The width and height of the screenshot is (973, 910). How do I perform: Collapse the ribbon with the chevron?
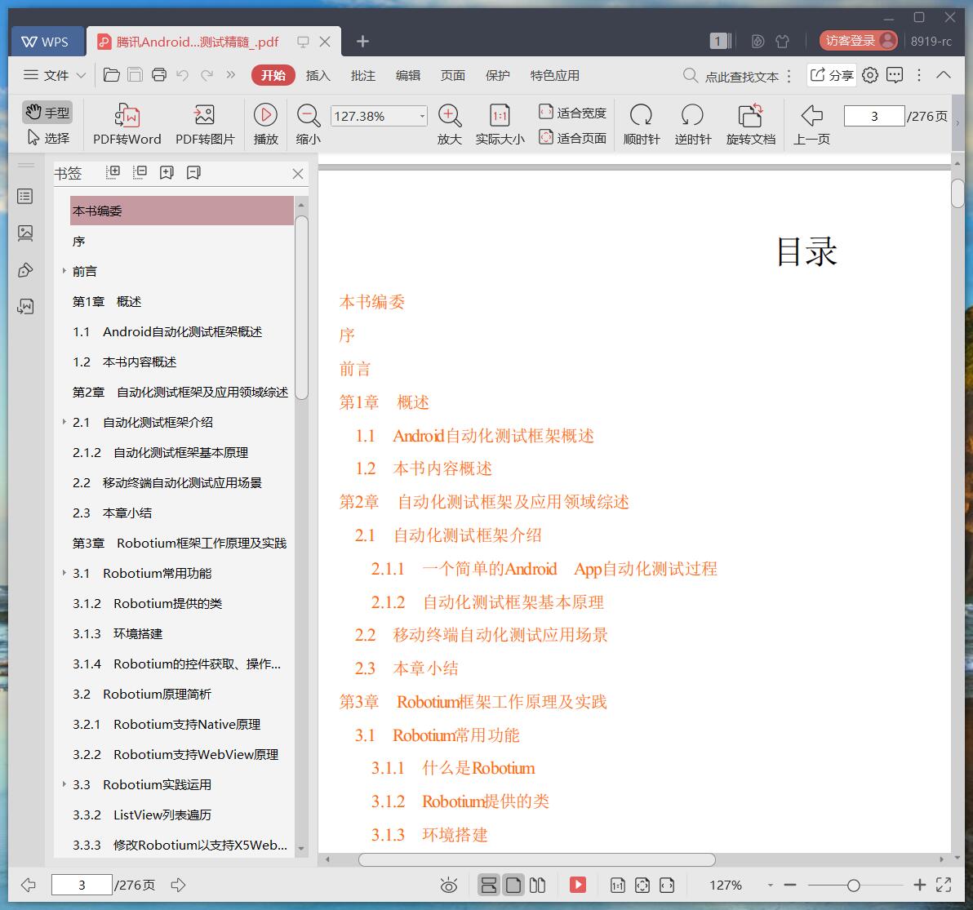pos(944,75)
